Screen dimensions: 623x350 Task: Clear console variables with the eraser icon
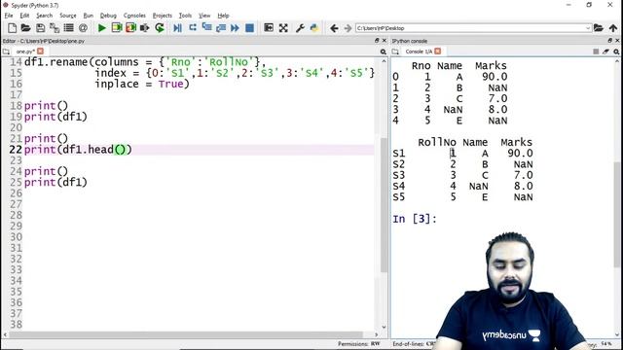coord(605,52)
